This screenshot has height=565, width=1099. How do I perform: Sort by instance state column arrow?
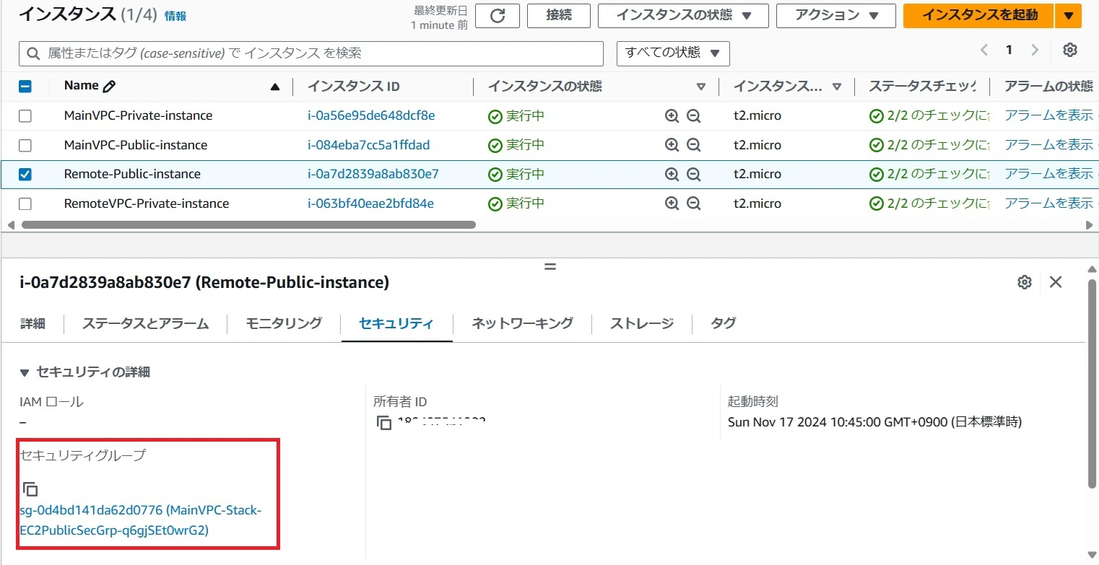click(x=700, y=87)
